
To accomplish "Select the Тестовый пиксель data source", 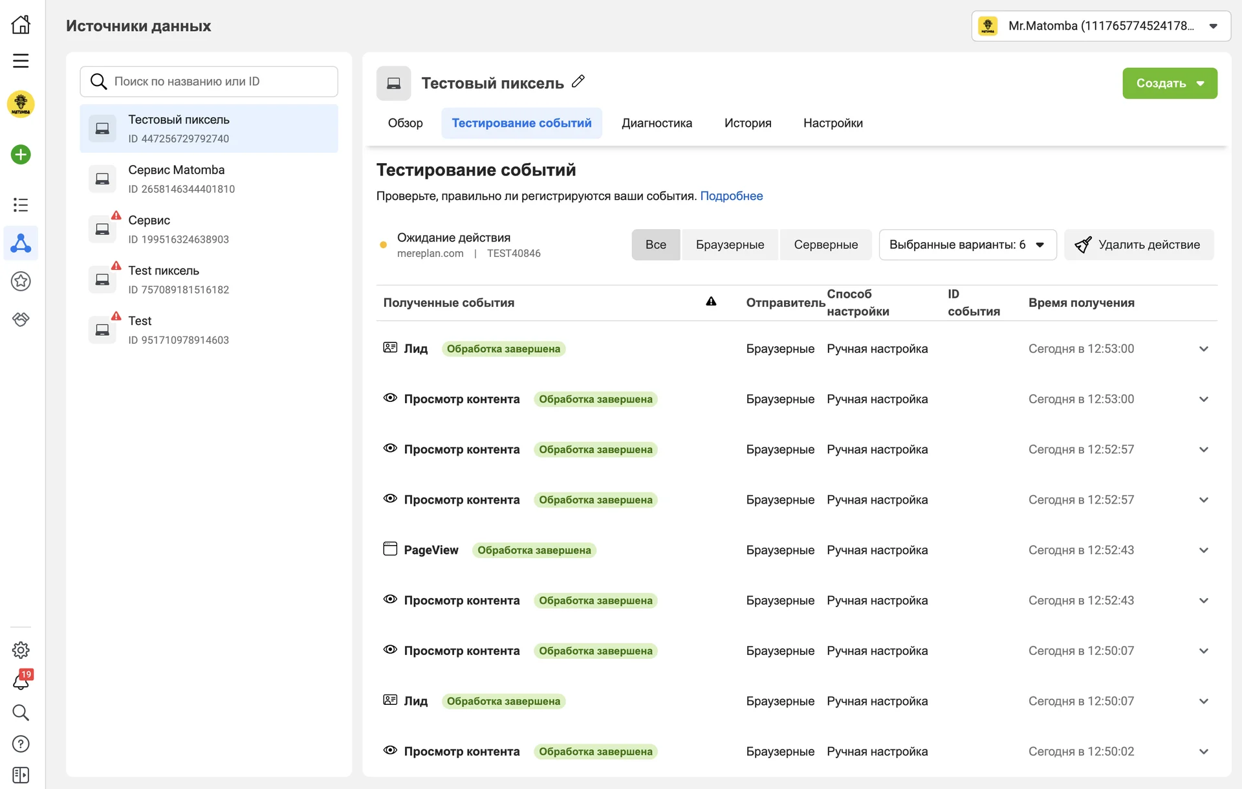I will (x=209, y=129).
